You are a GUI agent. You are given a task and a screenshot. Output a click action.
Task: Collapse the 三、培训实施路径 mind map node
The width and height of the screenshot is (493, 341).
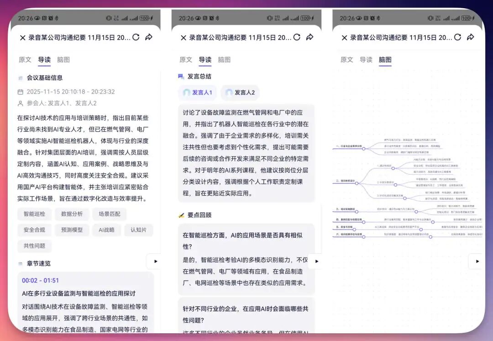point(357,212)
